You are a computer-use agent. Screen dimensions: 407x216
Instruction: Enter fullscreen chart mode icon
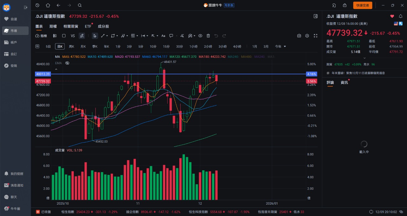pos(315,36)
